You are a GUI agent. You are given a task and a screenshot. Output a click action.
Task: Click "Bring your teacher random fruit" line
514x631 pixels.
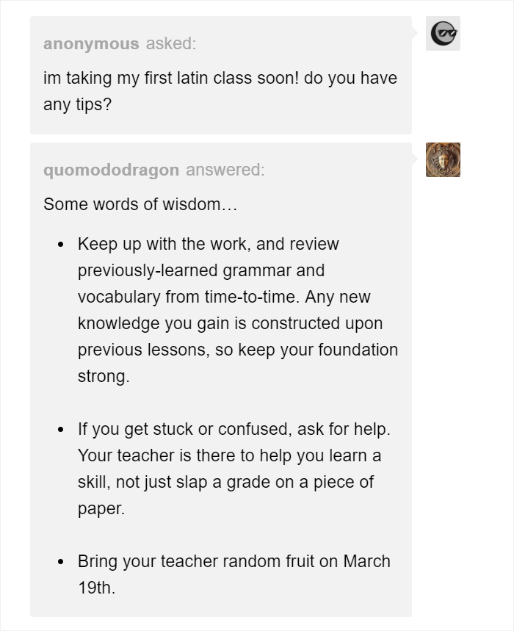click(234, 562)
